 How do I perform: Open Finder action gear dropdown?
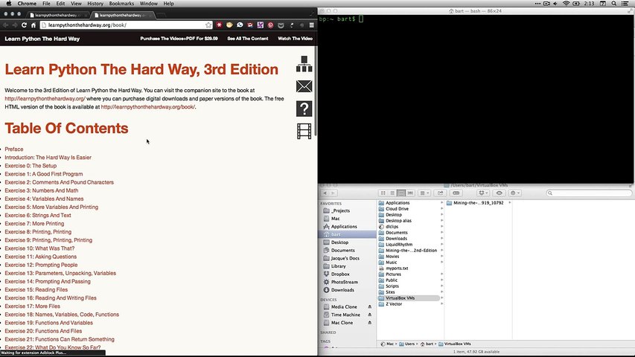coord(514,193)
